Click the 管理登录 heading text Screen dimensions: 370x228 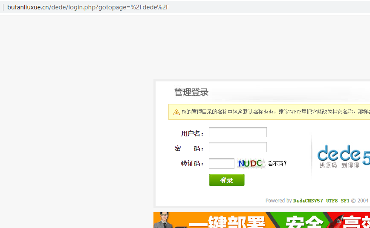click(x=191, y=92)
